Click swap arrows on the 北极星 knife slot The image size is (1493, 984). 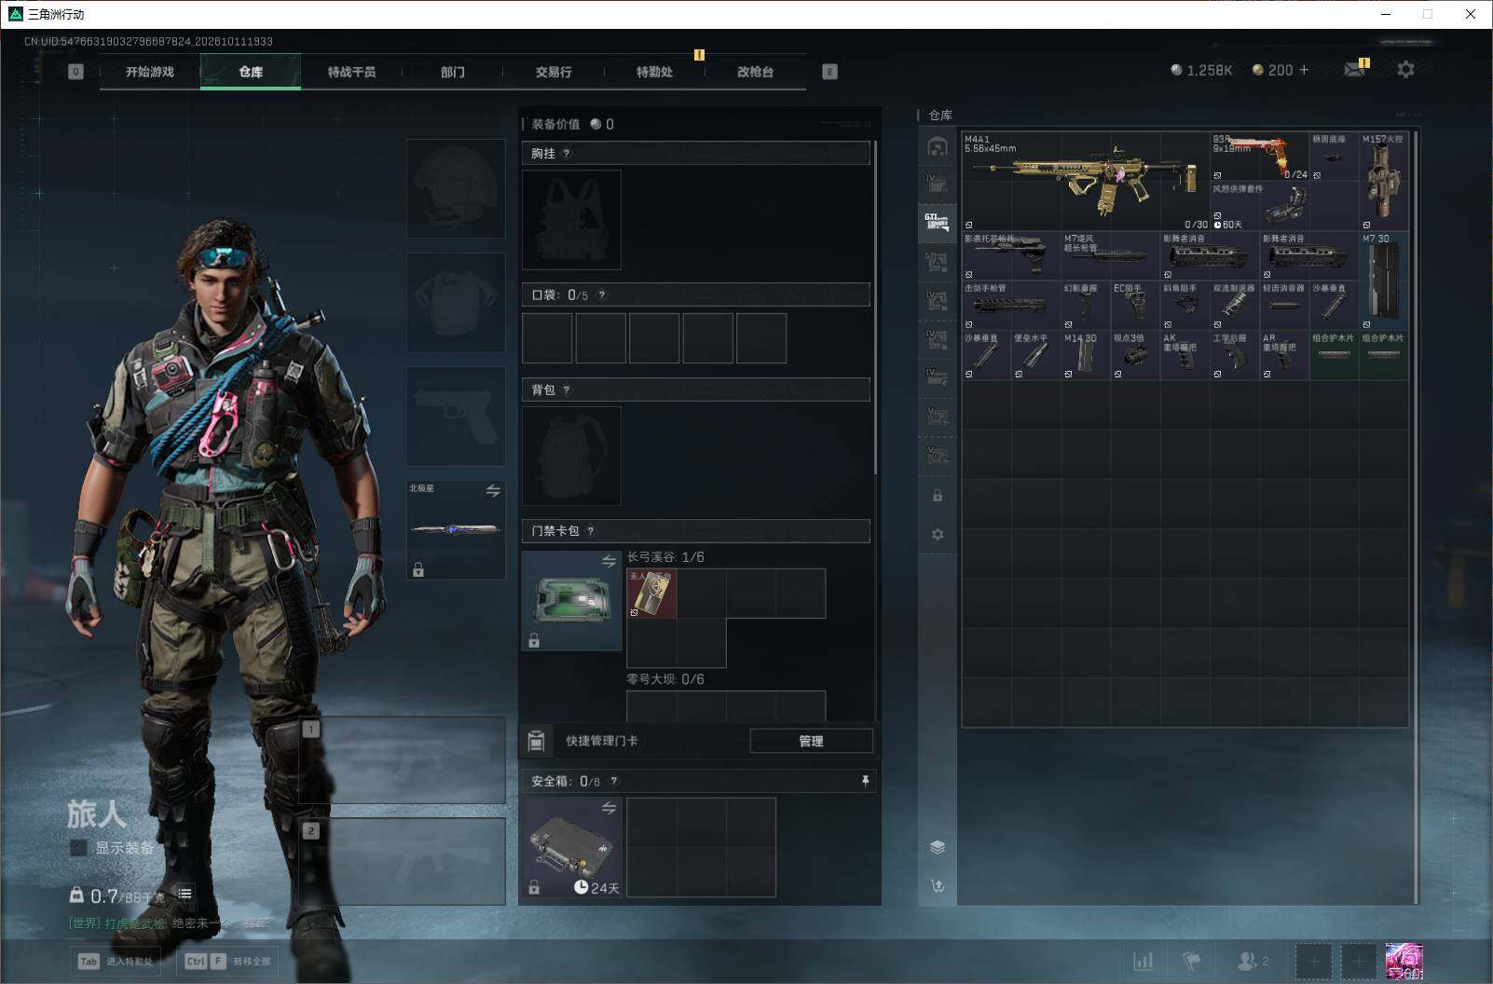(493, 490)
